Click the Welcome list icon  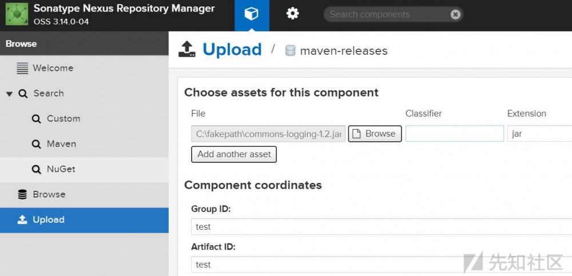pos(22,68)
